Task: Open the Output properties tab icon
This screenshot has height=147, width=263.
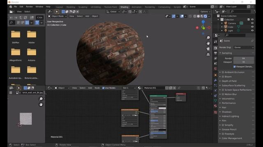Action: (215, 53)
